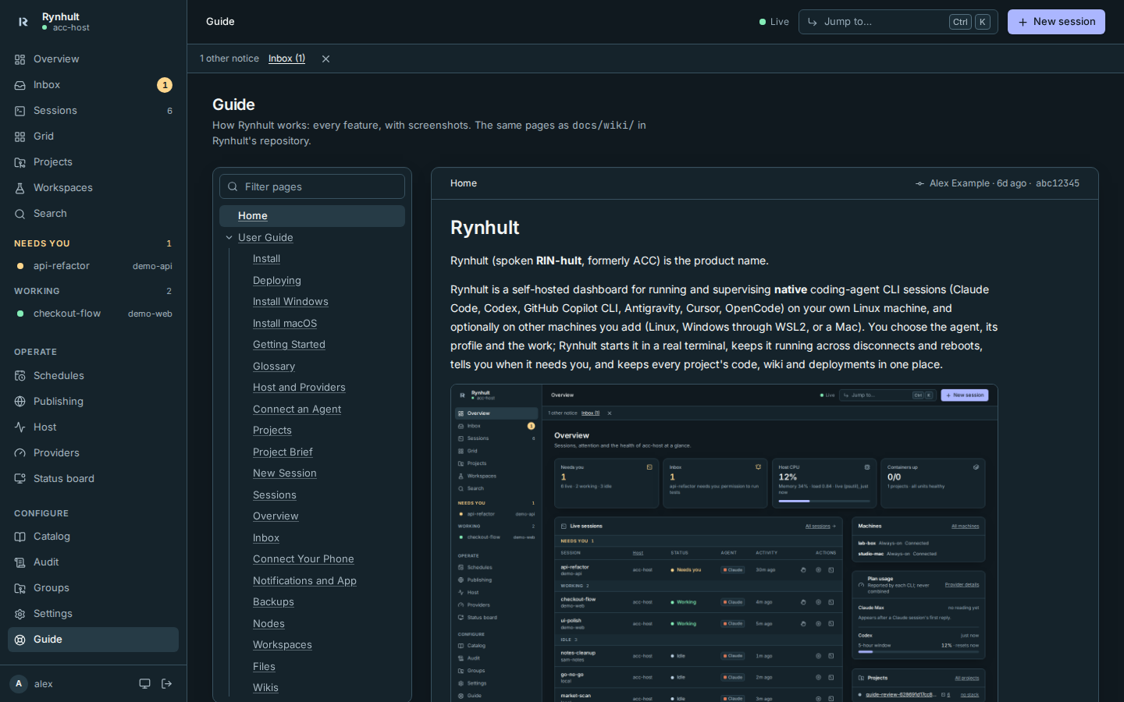Viewport: 1124px width, 702px height.
Task: Select the Projects folder icon in sidebar navigation
Action: pos(20,162)
